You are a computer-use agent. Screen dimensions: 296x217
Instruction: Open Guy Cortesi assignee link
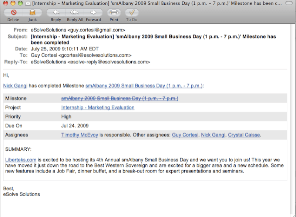(x=185, y=135)
